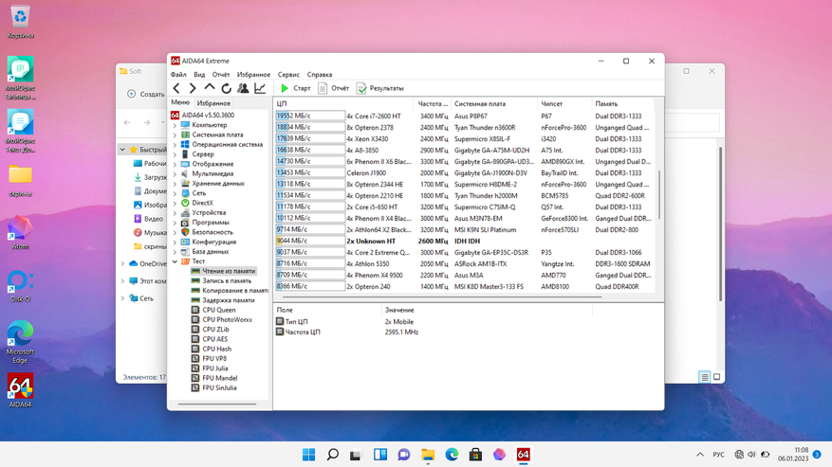
Task: Expand the Отображение tree node
Action: (x=176, y=164)
